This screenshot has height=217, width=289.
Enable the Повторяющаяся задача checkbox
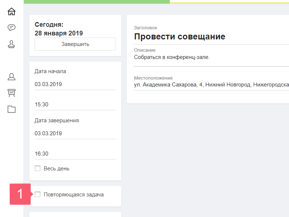coord(38,194)
